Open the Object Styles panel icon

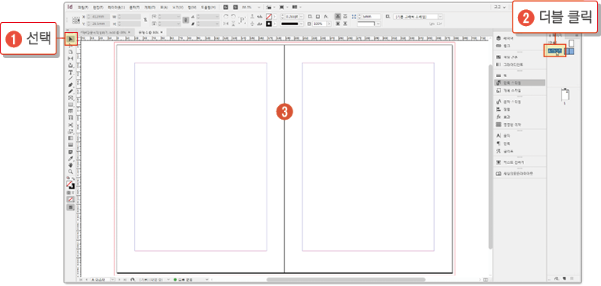pos(498,91)
